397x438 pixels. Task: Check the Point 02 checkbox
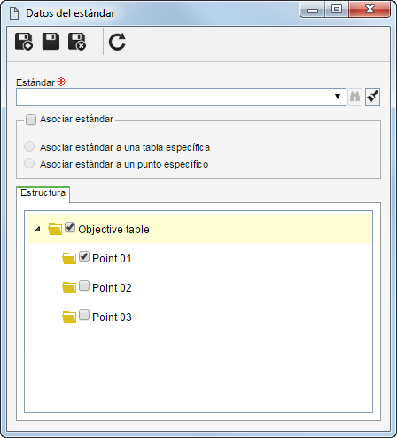[x=84, y=285]
